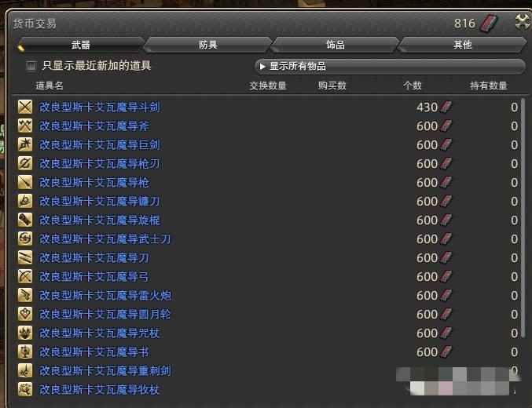Click the 改良型斯卡艾瓦魔导斧 axe icon
The height and width of the screenshot is (408, 532).
click(25, 126)
